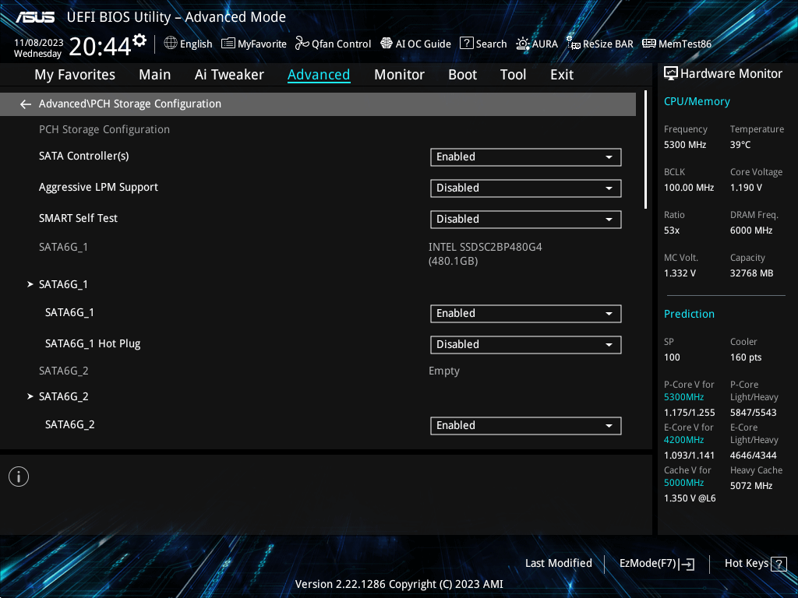This screenshot has width=798, height=598.
Task: Click the Prediction heading
Action: [689, 314]
